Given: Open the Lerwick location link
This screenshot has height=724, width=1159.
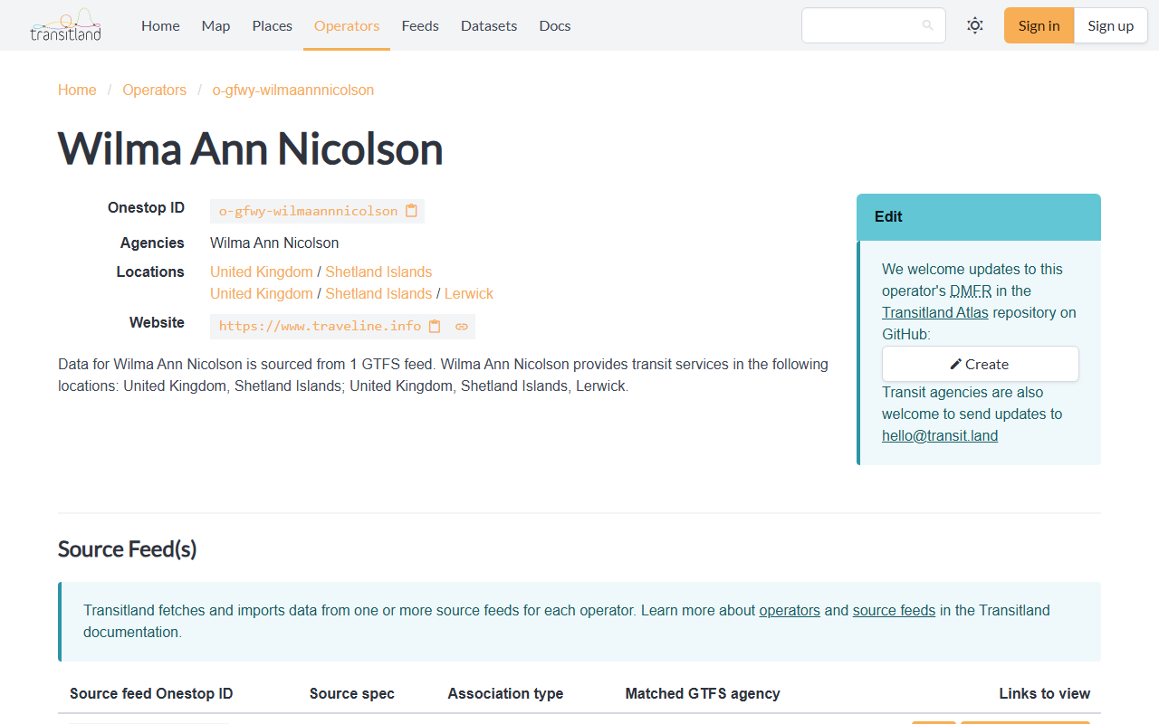Looking at the screenshot, I should point(469,293).
